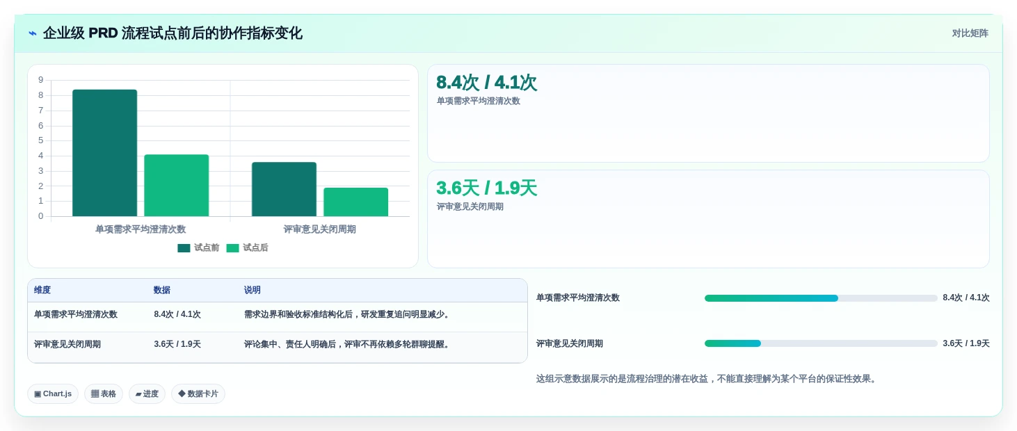Click the explanation 评论集中、责任人明确后 cell
1017x431 pixels.
coord(348,345)
